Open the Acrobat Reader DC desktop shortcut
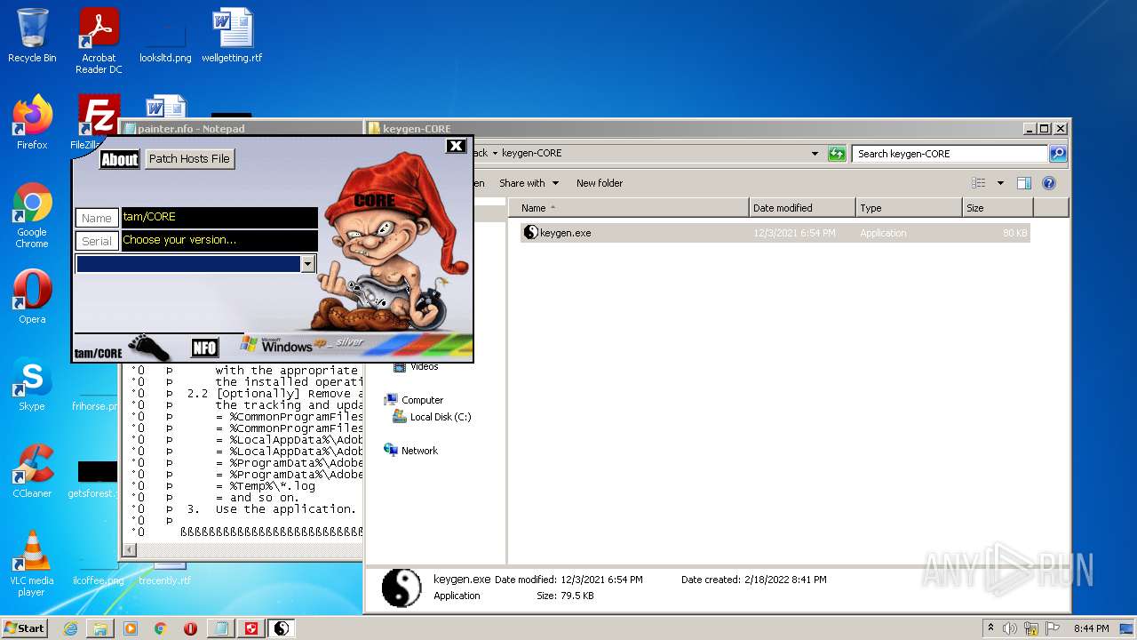1137x640 pixels. [99, 41]
